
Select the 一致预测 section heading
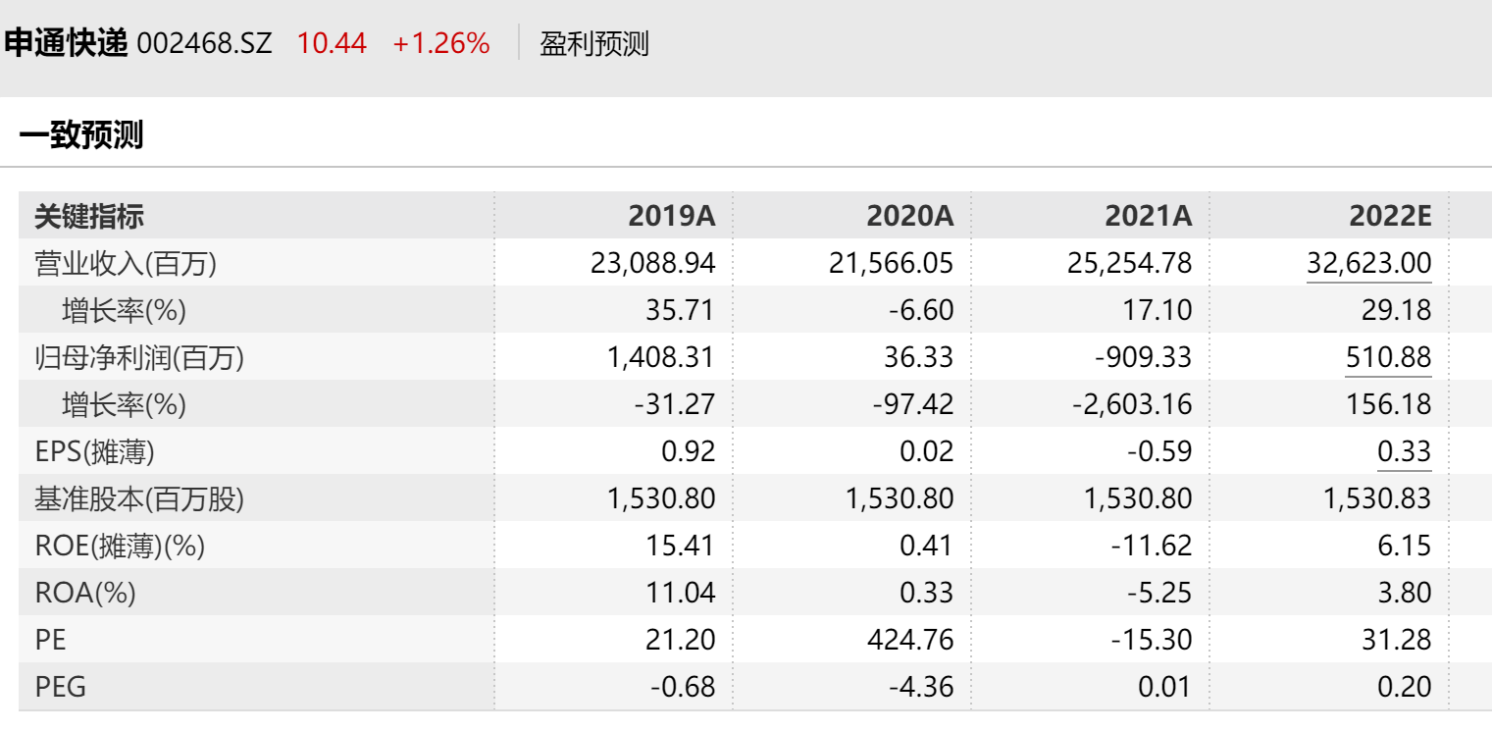coord(81,135)
